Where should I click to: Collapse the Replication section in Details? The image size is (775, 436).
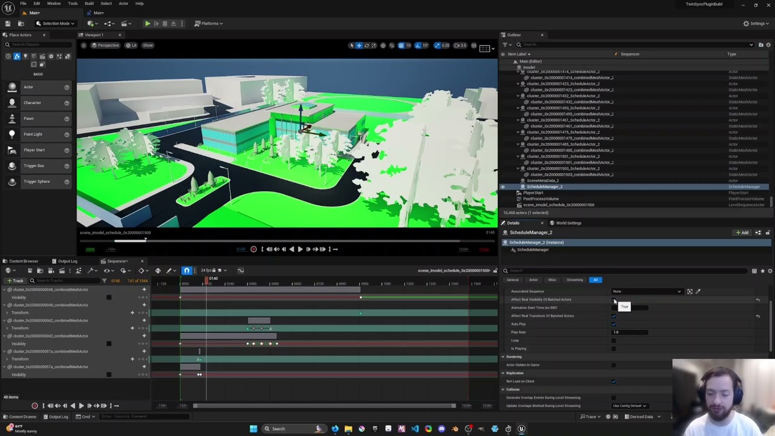coord(503,374)
